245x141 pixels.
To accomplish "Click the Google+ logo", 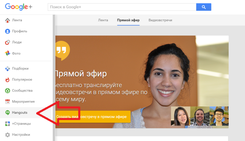I will pos(19,7).
